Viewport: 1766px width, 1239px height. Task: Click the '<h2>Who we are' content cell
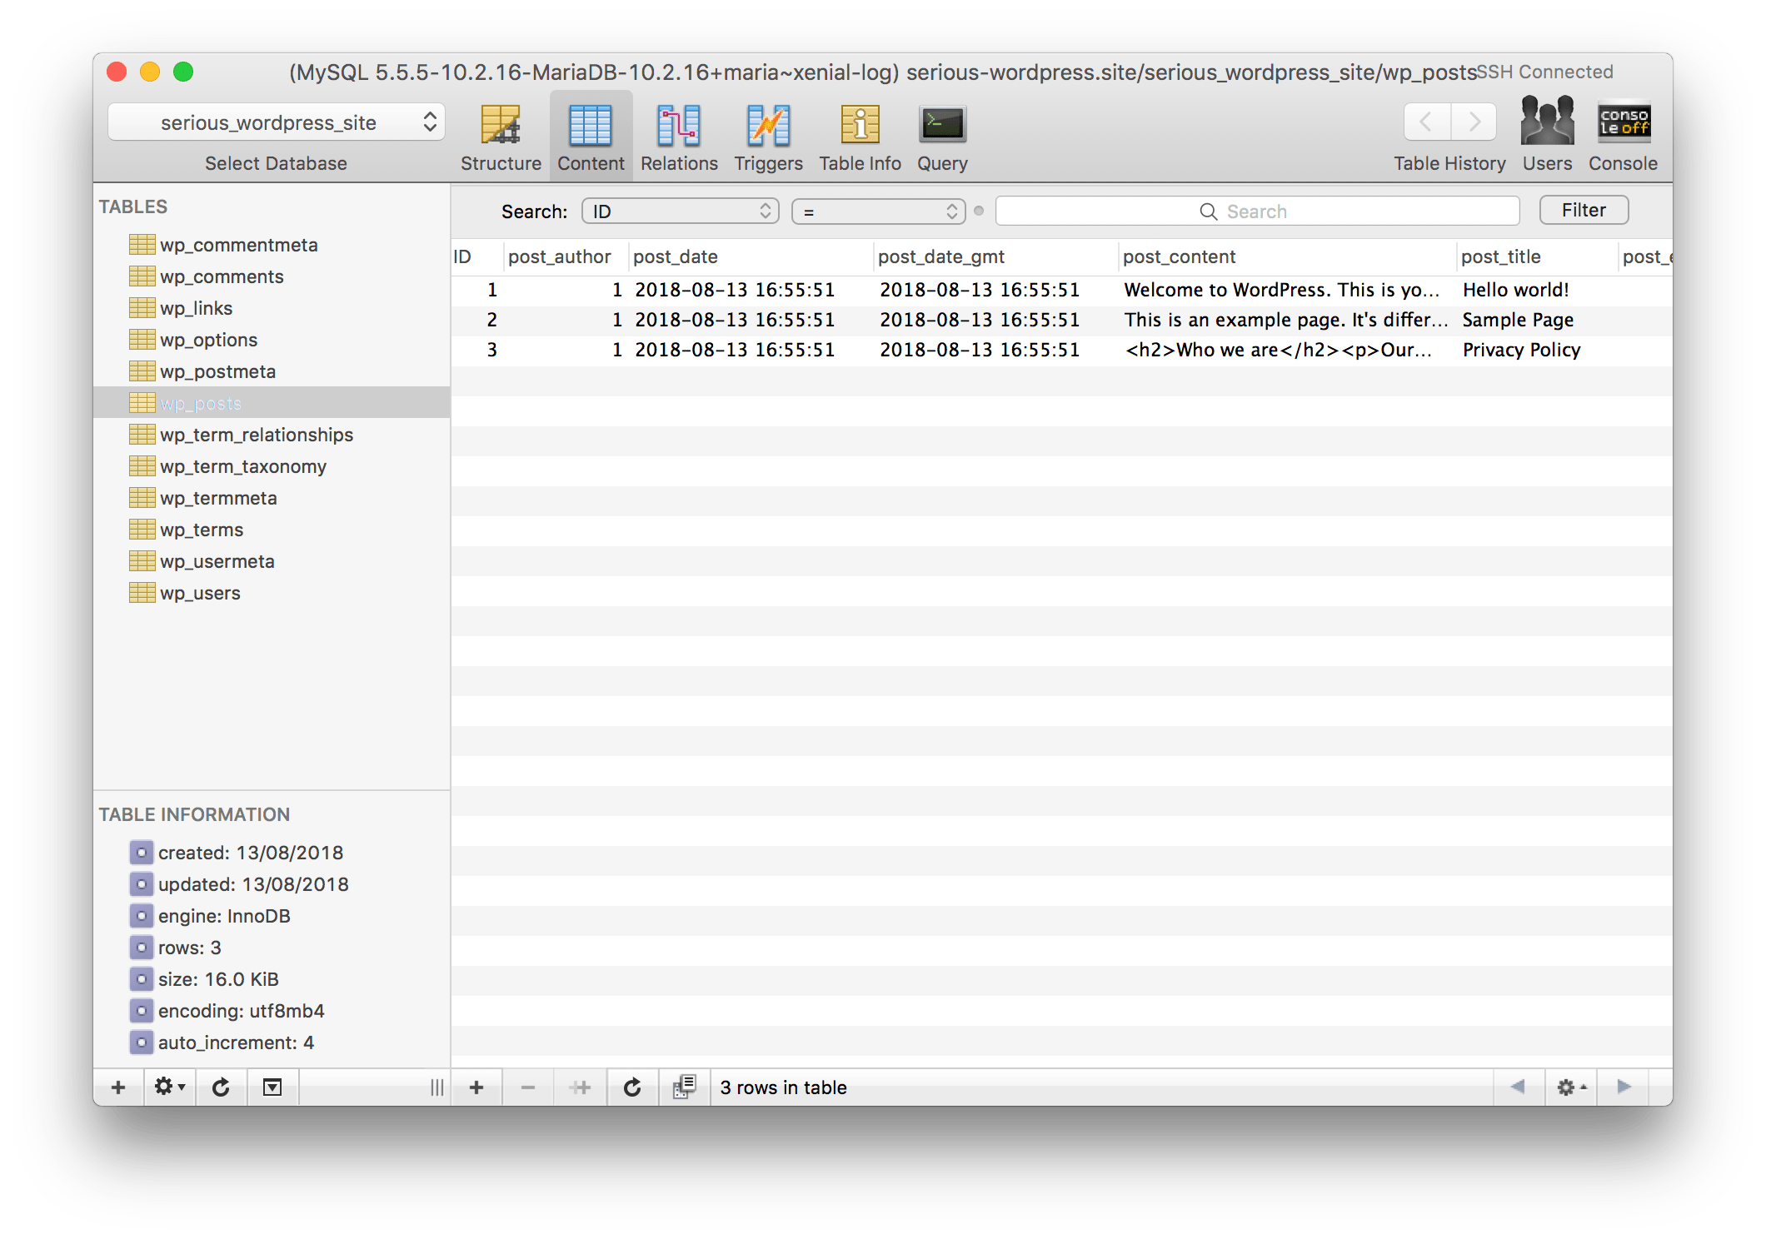click(x=1287, y=350)
